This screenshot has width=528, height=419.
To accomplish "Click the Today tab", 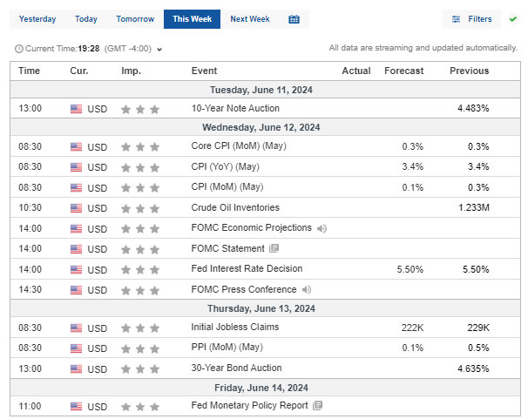I will tap(86, 19).
